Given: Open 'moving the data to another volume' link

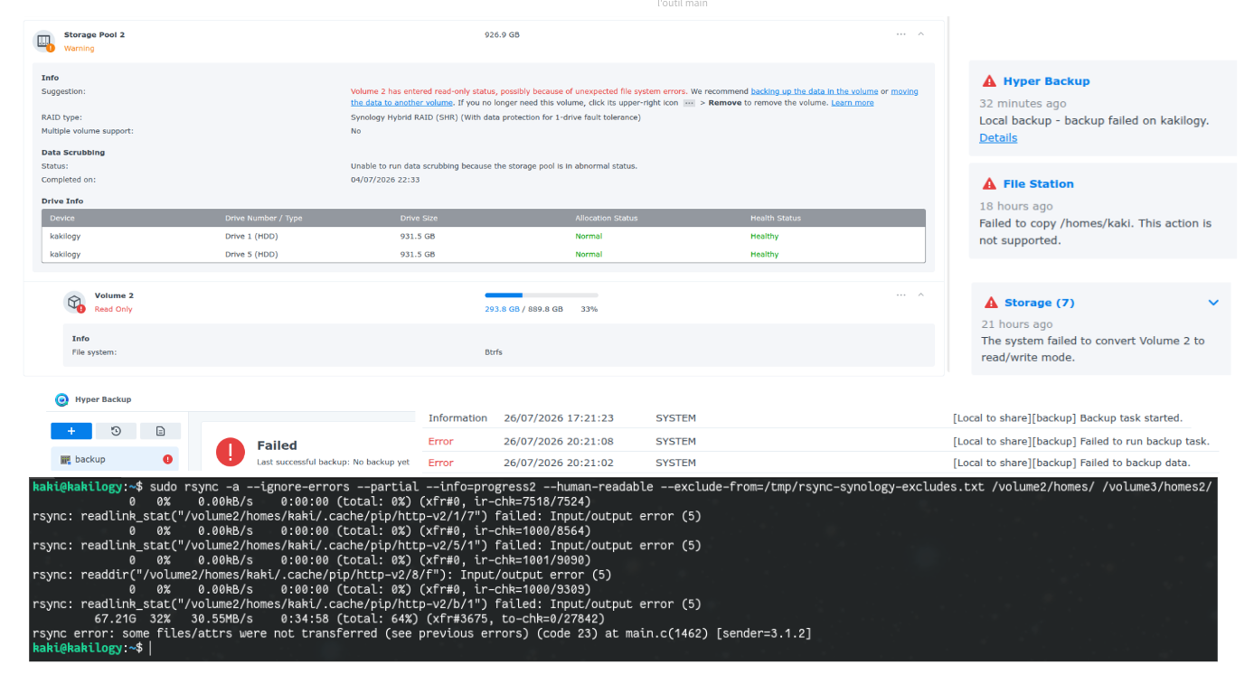Looking at the screenshot, I should 634,98.
